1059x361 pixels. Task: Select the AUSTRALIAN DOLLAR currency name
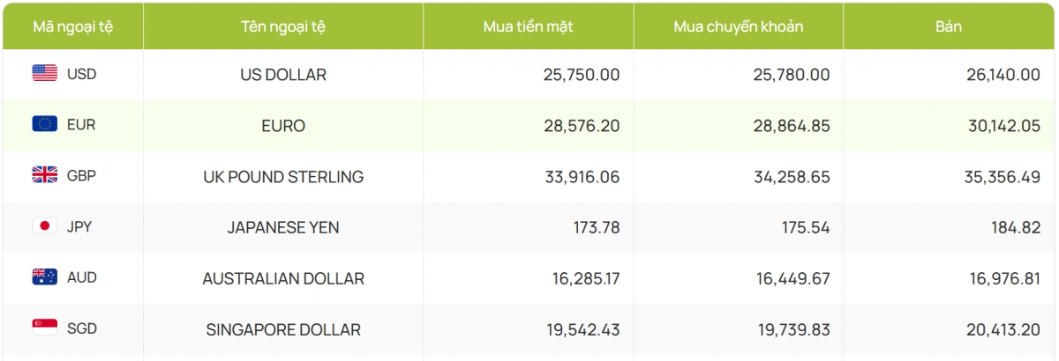(283, 278)
